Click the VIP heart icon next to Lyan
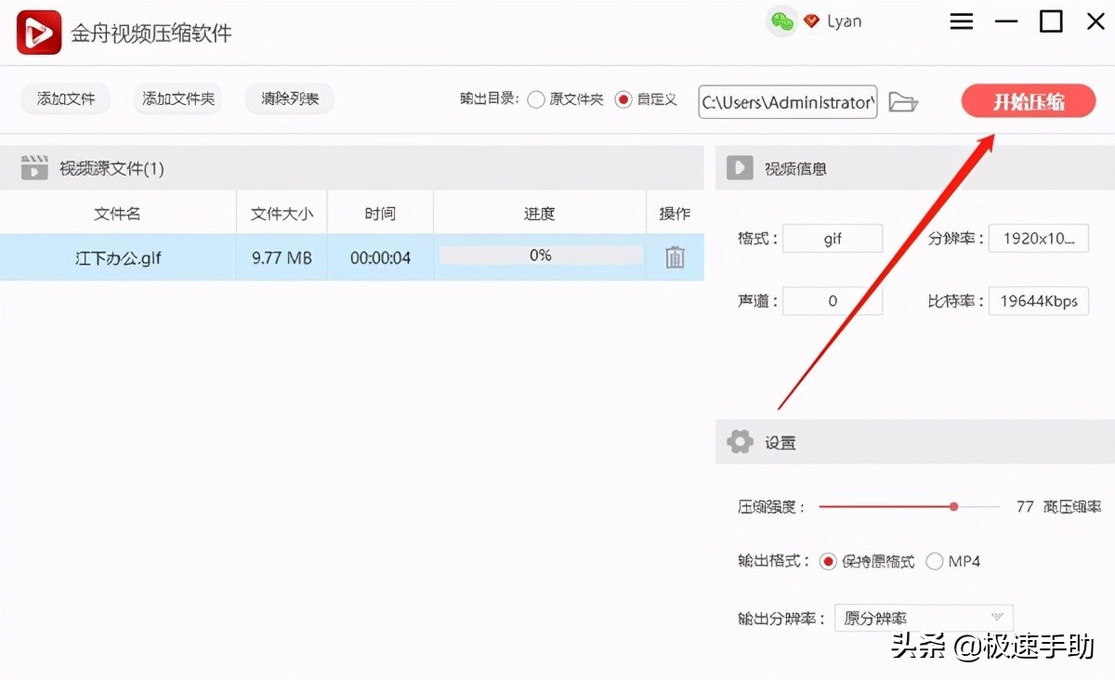 coord(809,20)
